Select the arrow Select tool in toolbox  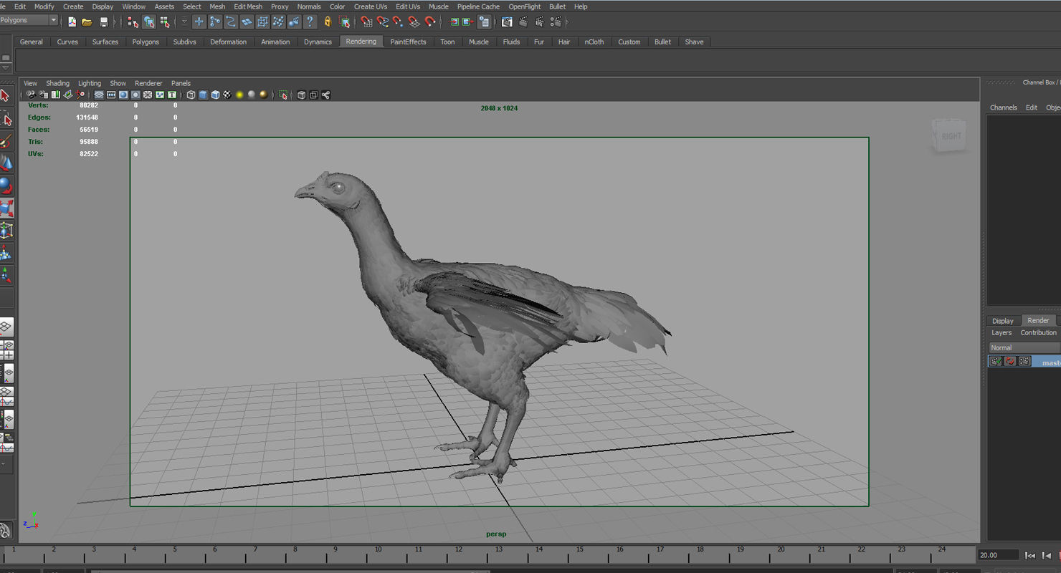(x=5, y=95)
